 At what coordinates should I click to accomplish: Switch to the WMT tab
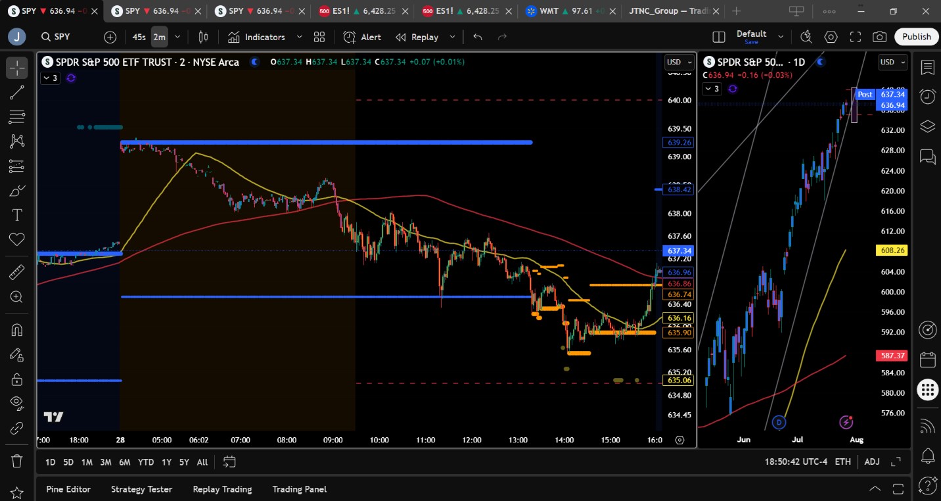(x=564, y=11)
